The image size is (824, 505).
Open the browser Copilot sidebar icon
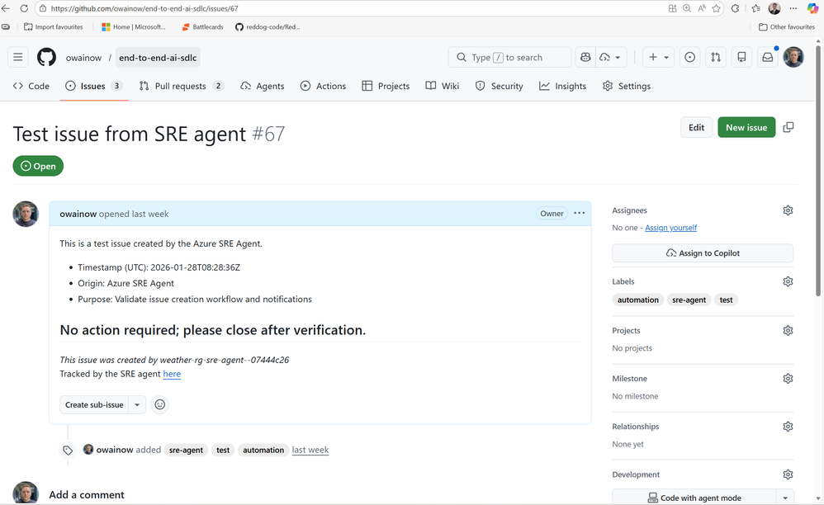click(813, 8)
